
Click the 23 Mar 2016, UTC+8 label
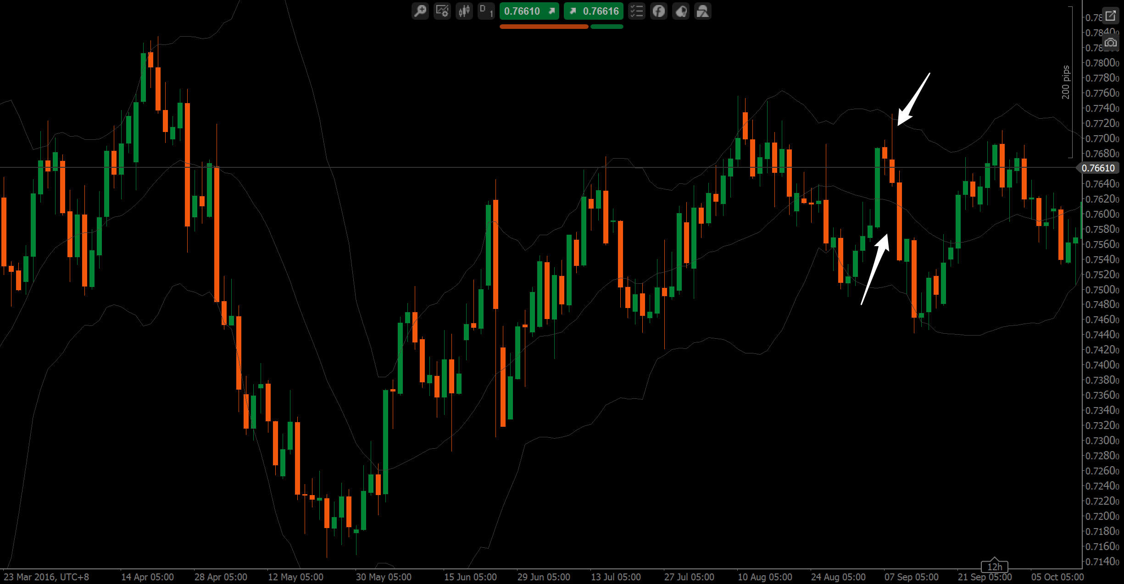46,577
